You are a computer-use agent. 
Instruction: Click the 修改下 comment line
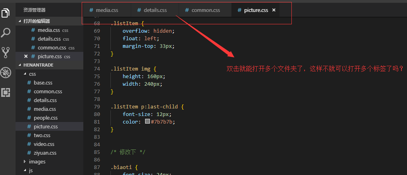(x=128, y=152)
